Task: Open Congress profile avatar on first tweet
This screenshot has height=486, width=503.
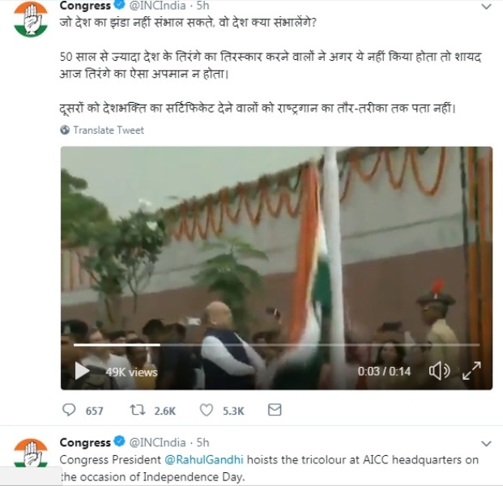Action: pos(31,20)
